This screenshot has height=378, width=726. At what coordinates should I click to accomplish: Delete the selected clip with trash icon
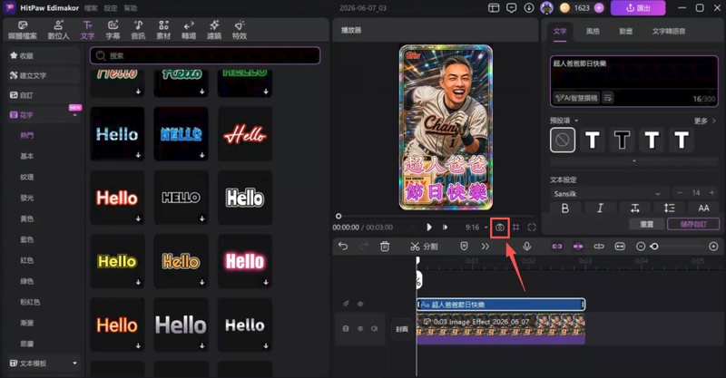(x=385, y=247)
